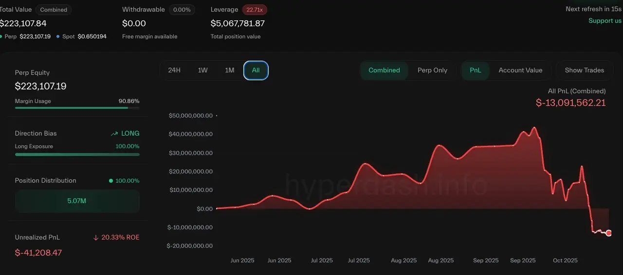Click the Unrealized PnL label
Viewport: 623px width, 275px height.
click(37, 237)
